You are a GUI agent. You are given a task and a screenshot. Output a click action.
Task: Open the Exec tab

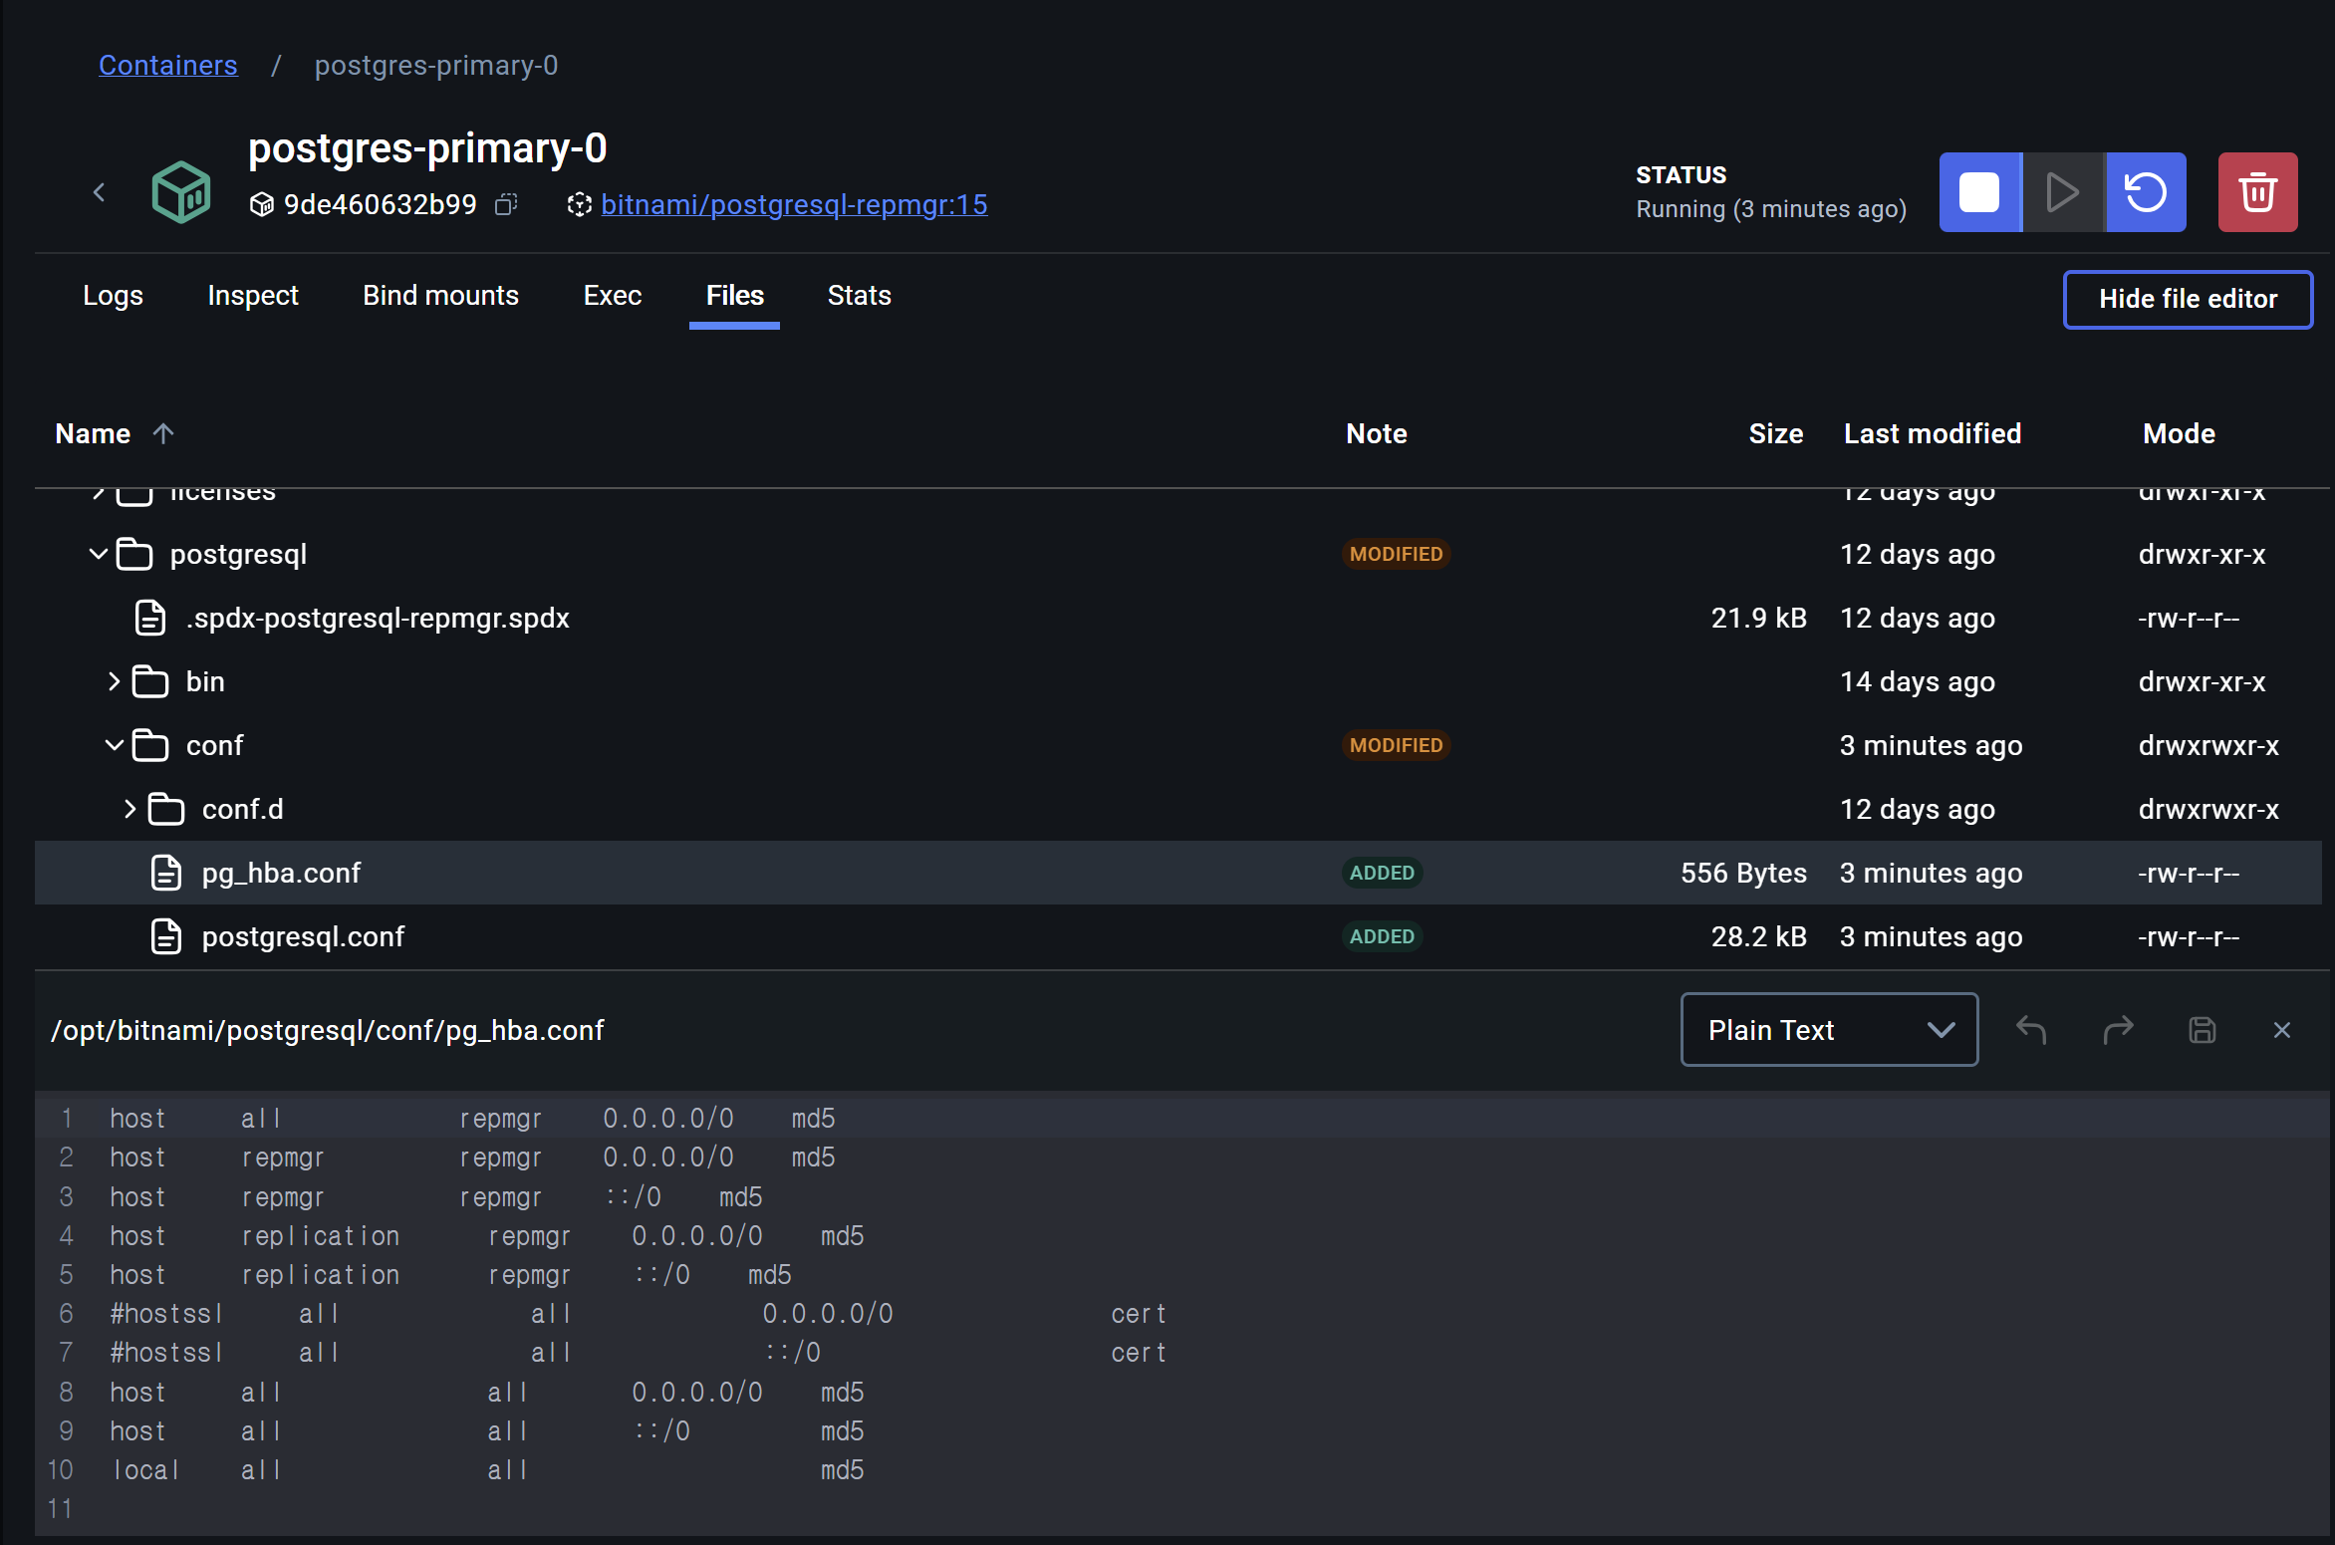coord(612,296)
